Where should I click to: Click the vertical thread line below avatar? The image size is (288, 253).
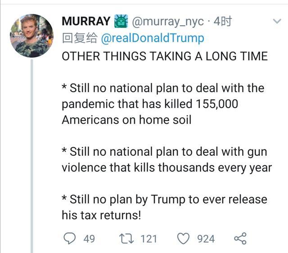coord(32,158)
